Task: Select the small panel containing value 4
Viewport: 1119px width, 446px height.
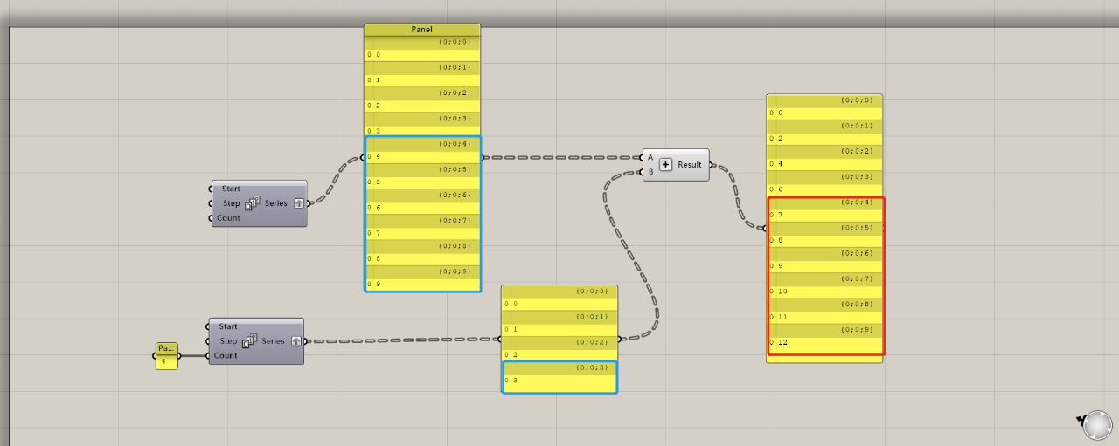Action: click(166, 355)
